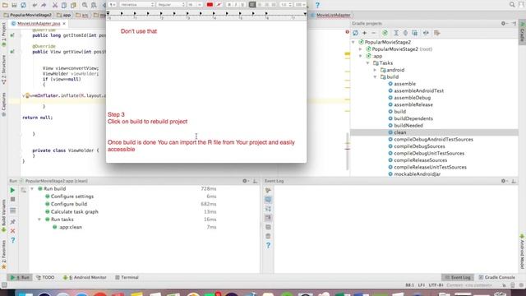Open the Event Log tab at bottom right
This screenshot has height=296, width=526.
(x=458, y=278)
